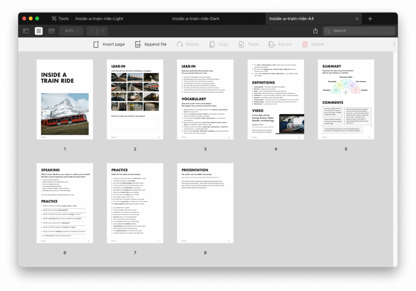This screenshot has width=416, height=291.
Task: Open the 44% zoom dropdown
Action: pyautogui.click(x=71, y=31)
